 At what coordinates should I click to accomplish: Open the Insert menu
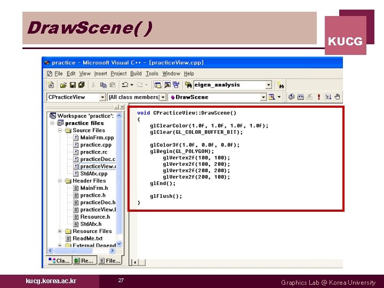[x=101, y=74]
